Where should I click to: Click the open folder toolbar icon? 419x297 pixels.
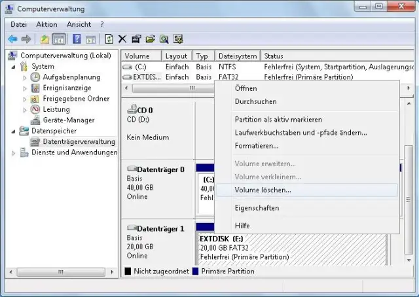tap(150, 39)
